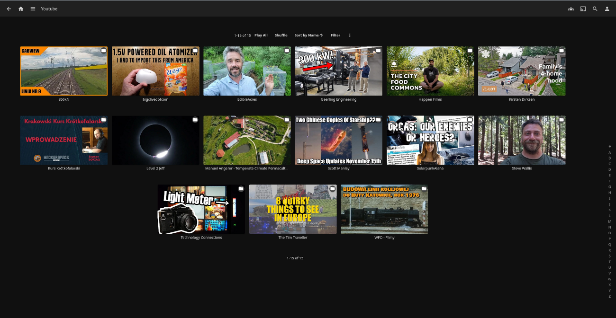This screenshot has width=616, height=318.
Task: Jump to letter E in alphabet picker
Action: [x=610, y=175]
